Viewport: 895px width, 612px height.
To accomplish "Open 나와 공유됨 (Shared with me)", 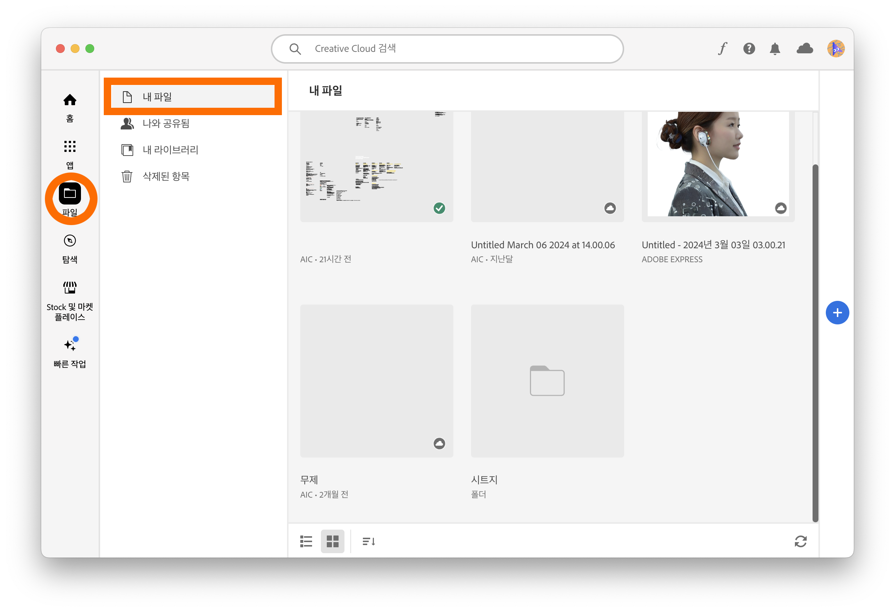I will 166,123.
